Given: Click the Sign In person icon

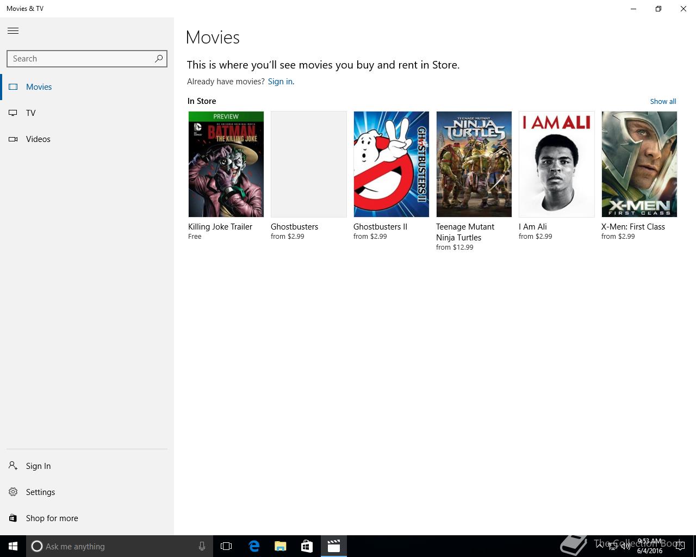Looking at the screenshot, I should 13,466.
